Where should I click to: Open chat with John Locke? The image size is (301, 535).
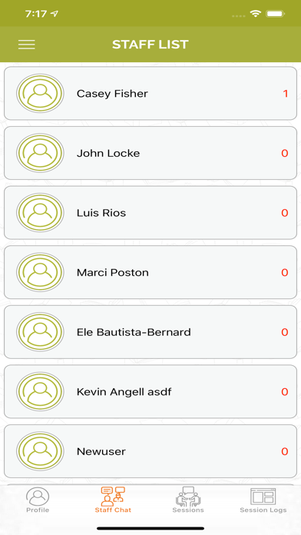150,153
